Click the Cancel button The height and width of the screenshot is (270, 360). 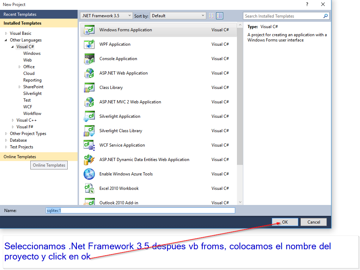pyautogui.click(x=313, y=222)
